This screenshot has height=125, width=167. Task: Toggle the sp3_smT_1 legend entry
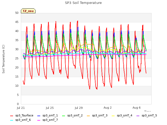[47, 115]
